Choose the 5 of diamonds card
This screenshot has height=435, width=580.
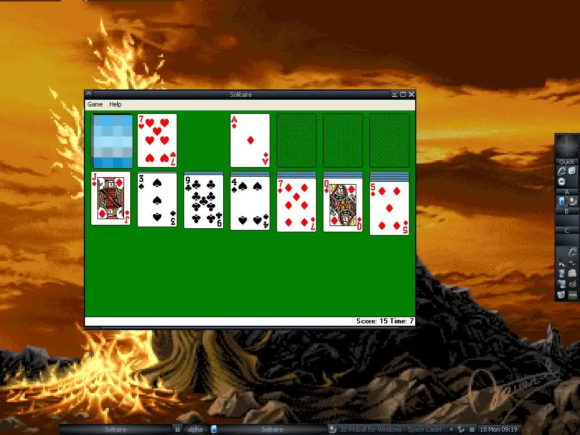tap(389, 208)
